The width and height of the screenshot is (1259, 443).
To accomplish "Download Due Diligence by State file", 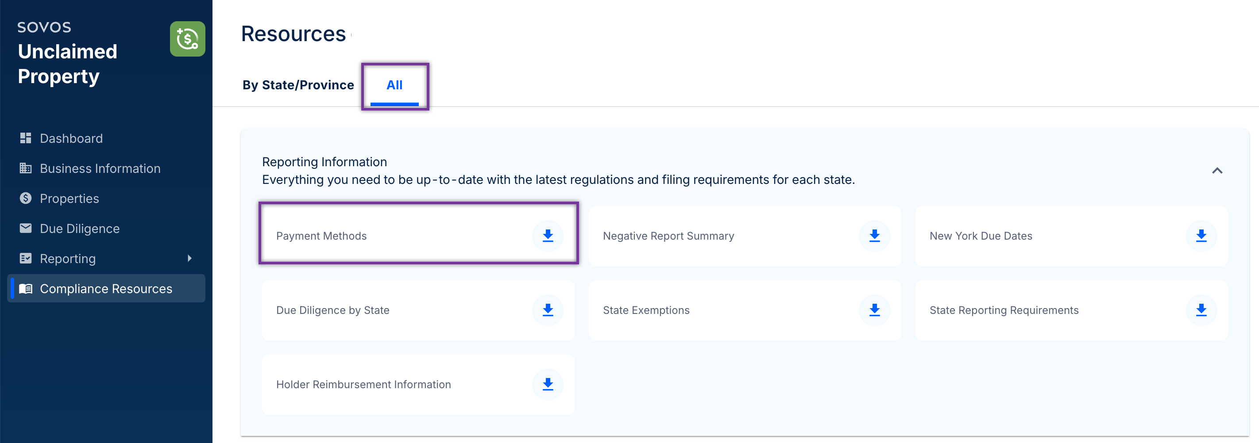I will click(x=548, y=310).
